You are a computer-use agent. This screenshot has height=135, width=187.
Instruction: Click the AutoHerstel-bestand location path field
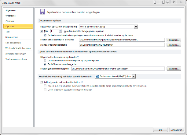pos(122,40)
